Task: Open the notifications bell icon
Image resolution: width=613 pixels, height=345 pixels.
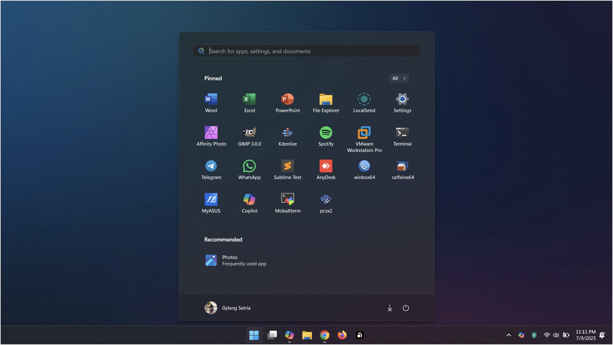Action: pyautogui.click(x=602, y=335)
